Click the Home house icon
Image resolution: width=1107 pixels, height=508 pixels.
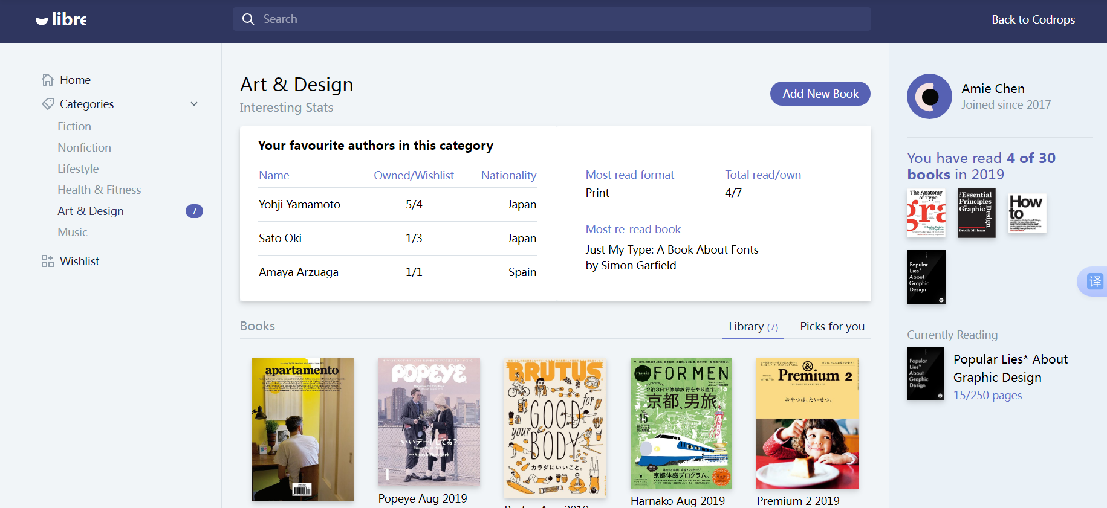pos(48,80)
